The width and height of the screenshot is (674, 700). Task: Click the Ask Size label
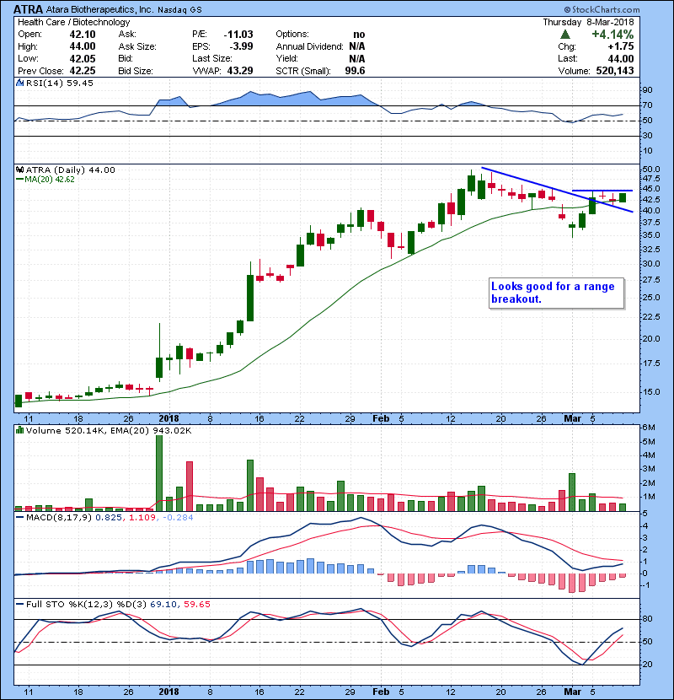pos(137,46)
